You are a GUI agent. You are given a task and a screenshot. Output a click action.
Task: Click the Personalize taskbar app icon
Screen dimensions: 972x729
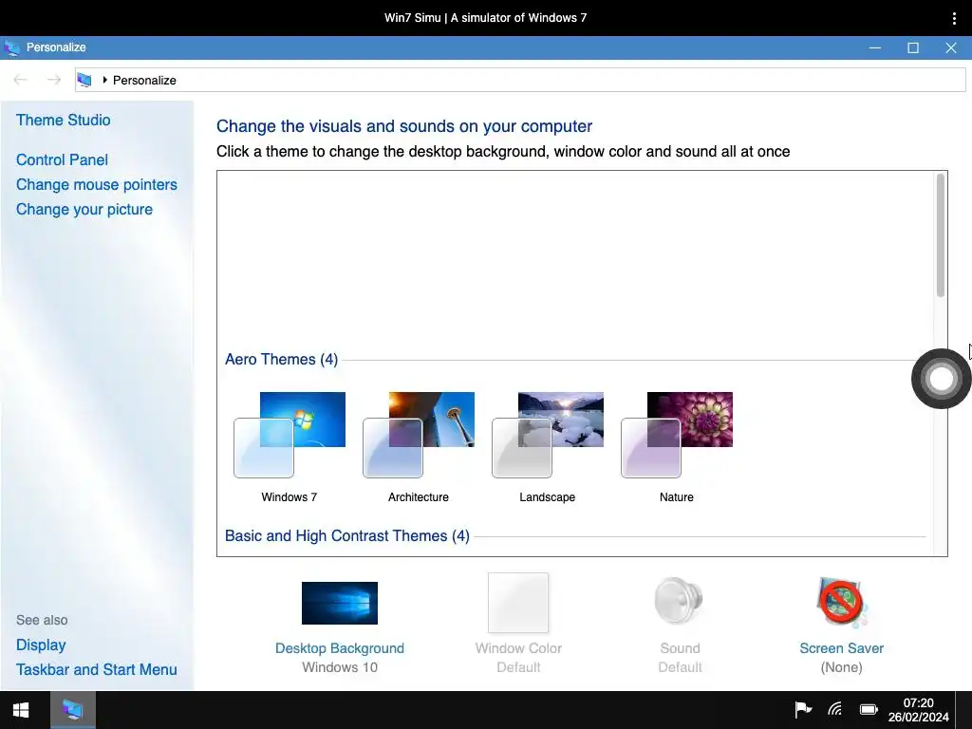[72, 710]
